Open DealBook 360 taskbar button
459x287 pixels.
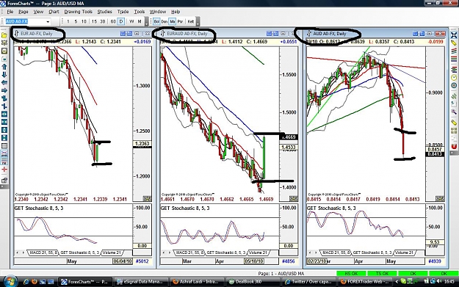point(253,282)
